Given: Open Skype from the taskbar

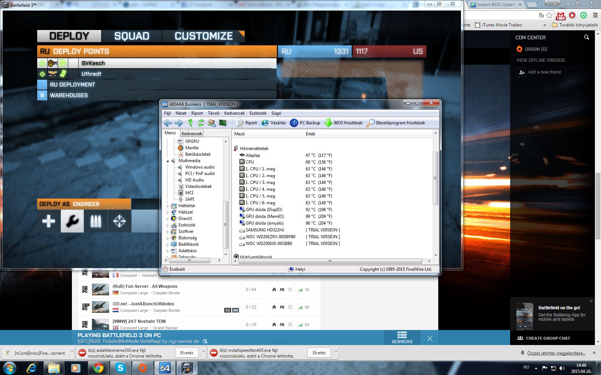Looking at the screenshot, I should point(121,368).
